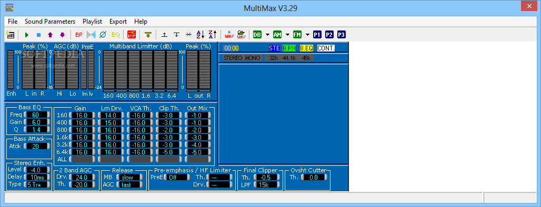
Task: Change the Final Clipper LPF value 15k
Action: click(x=267, y=185)
